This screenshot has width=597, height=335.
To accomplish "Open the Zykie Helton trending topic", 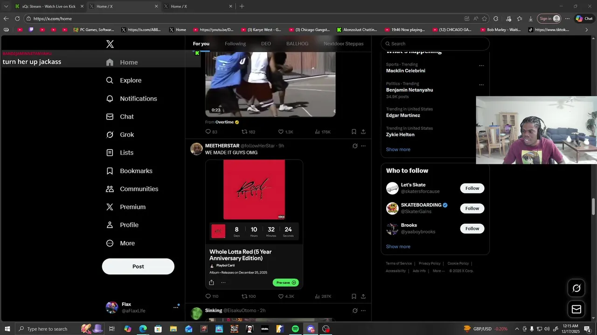I will (x=400, y=134).
